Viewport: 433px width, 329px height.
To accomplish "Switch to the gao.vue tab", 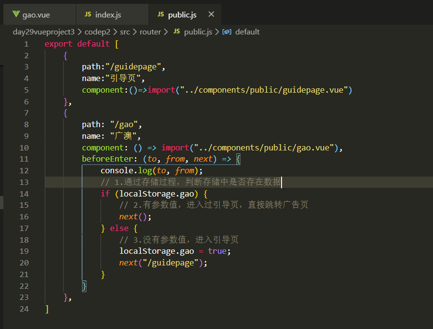I will click(x=39, y=15).
